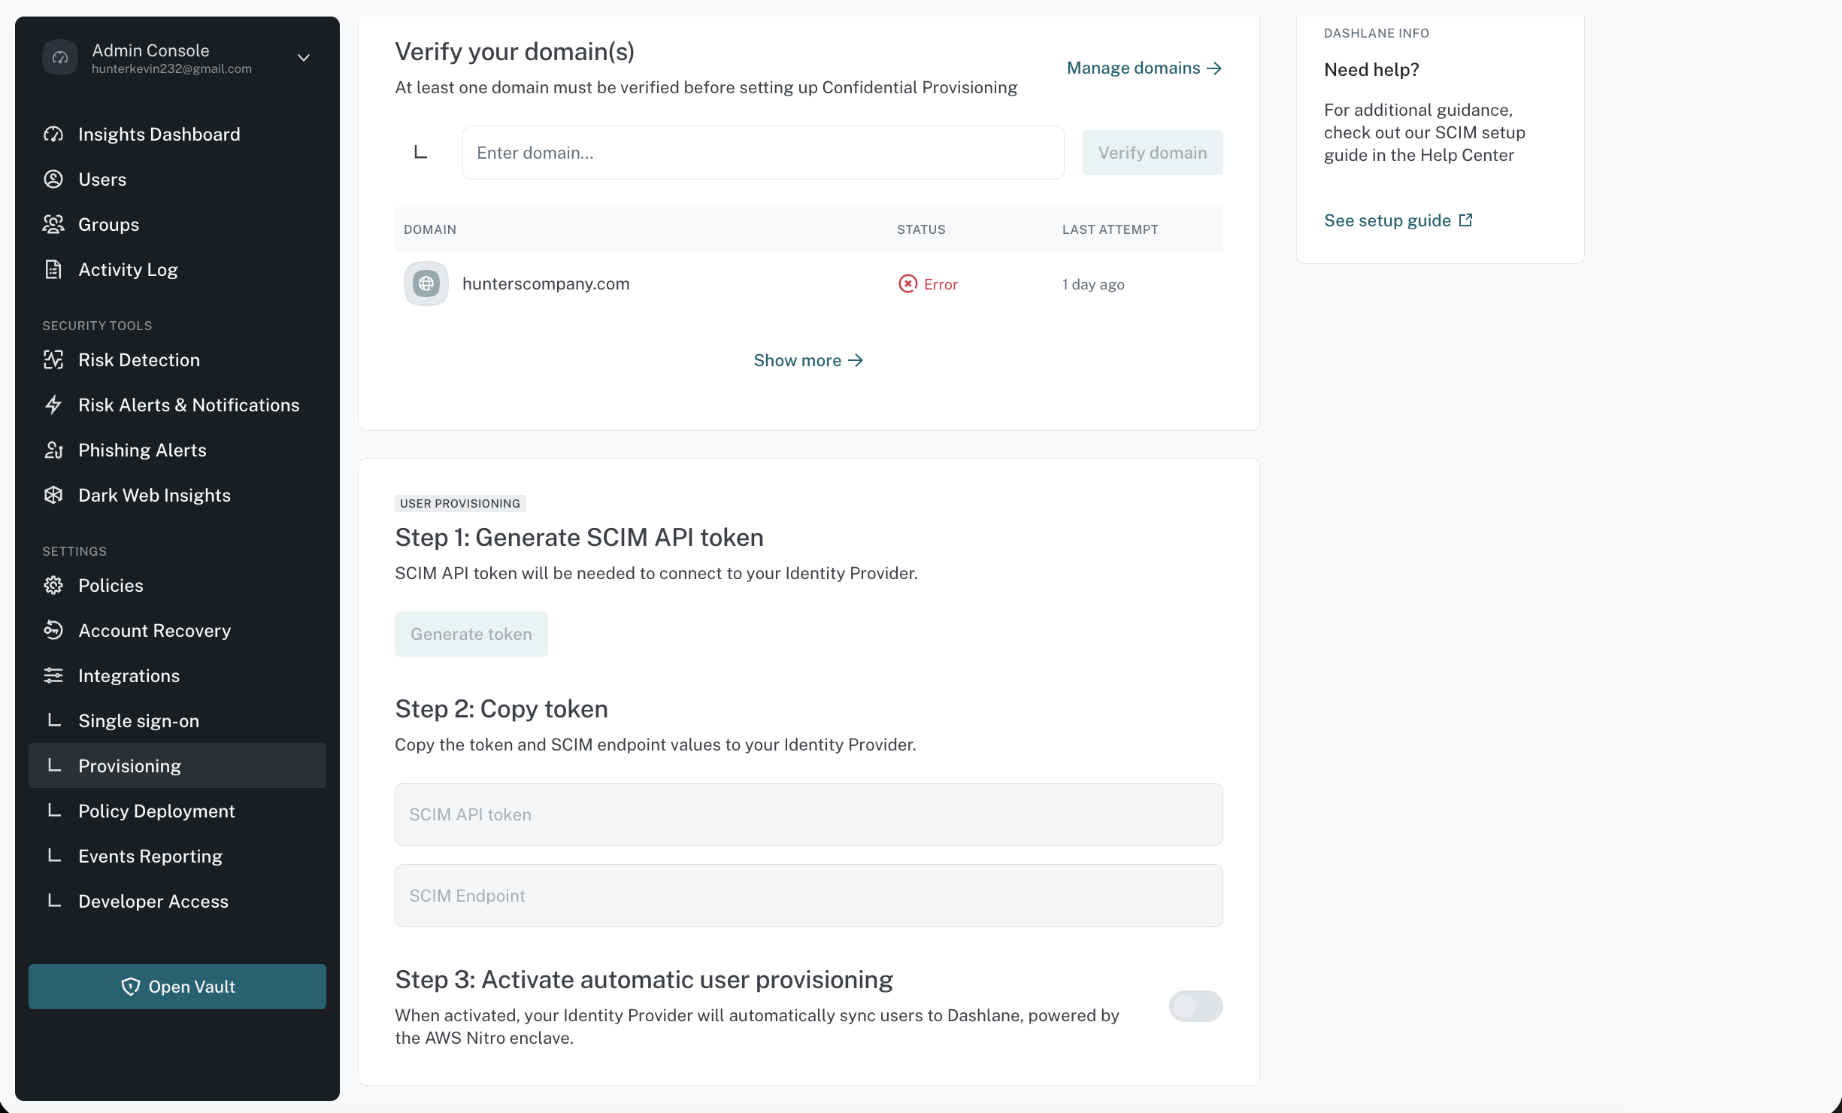
Task: Click the Insights Dashboard gauge icon
Action: 53,134
